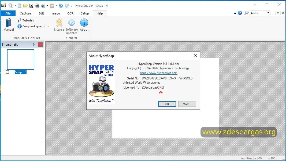This screenshot has width=286, height=161.
Task: Click the License ribbon button
Action: pos(59,25)
